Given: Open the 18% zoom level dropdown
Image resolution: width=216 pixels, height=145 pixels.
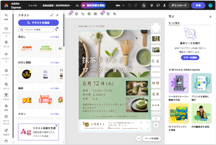Looking at the screenshot, I should (x=119, y=6).
